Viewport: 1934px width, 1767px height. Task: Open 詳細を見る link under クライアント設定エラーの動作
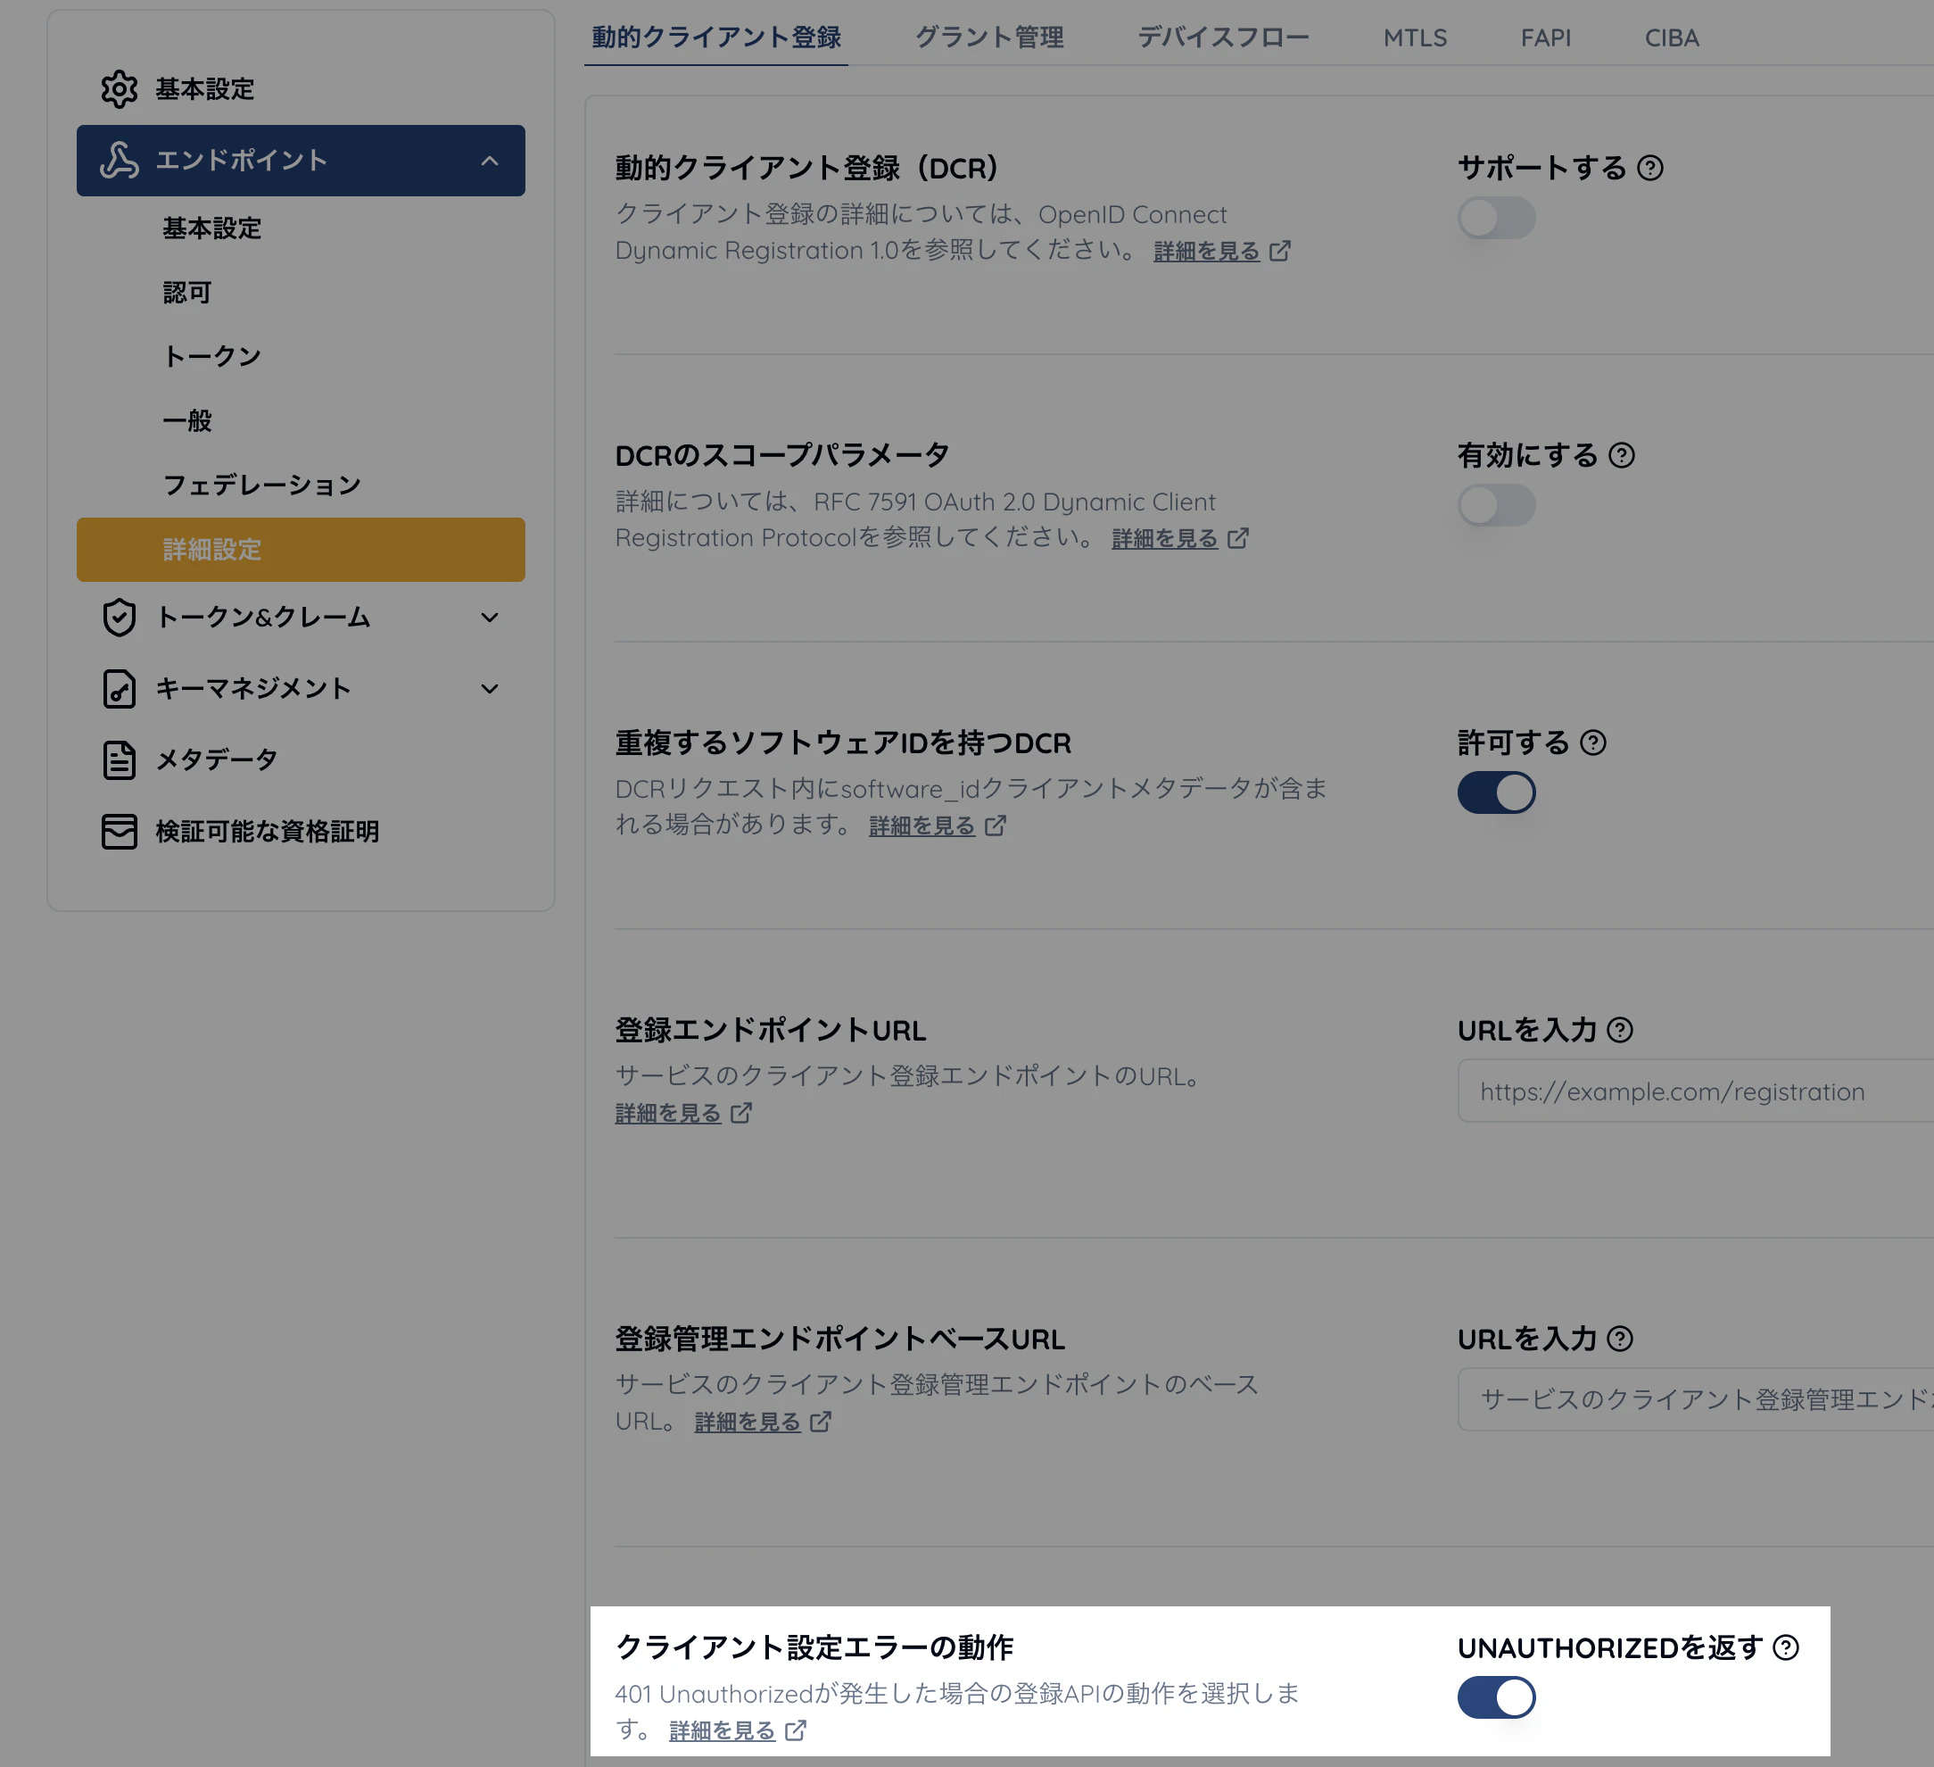pos(723,1730)
